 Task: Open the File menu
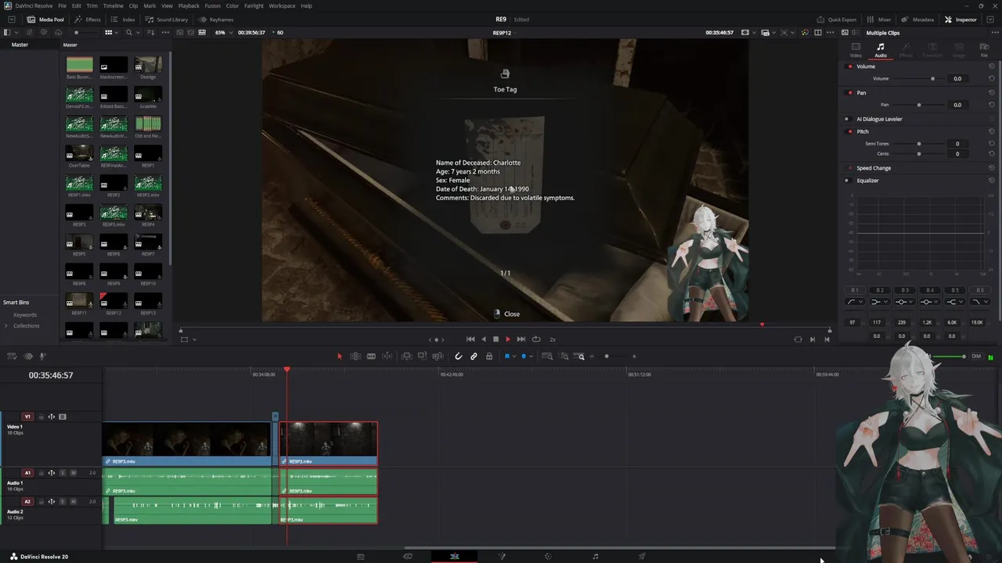click(x=62, y=5)
